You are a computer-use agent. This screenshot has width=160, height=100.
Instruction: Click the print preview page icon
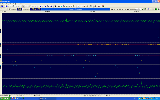[91, 6]
